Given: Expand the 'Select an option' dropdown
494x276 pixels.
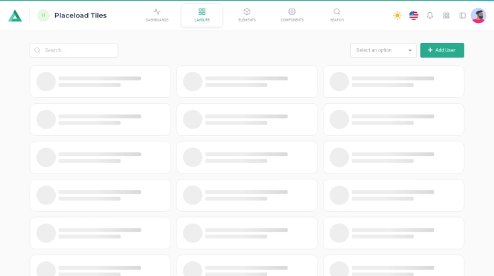Looking at the screenshot, I should pyautogui.click(x=379, y=50).
